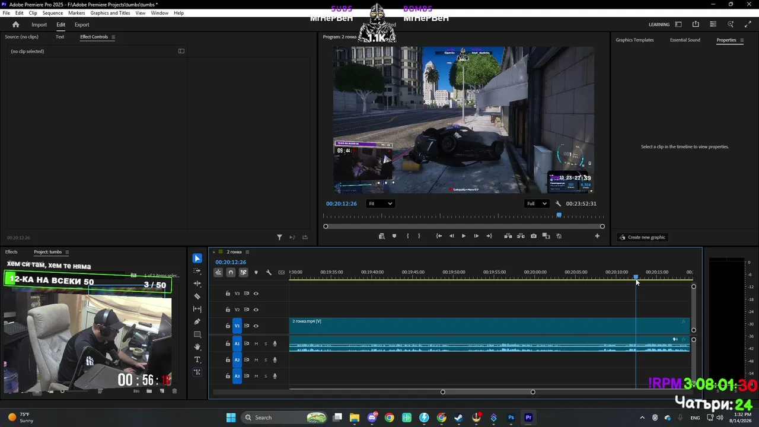Open Project: tumbs panel menu

tap(67, 252)
